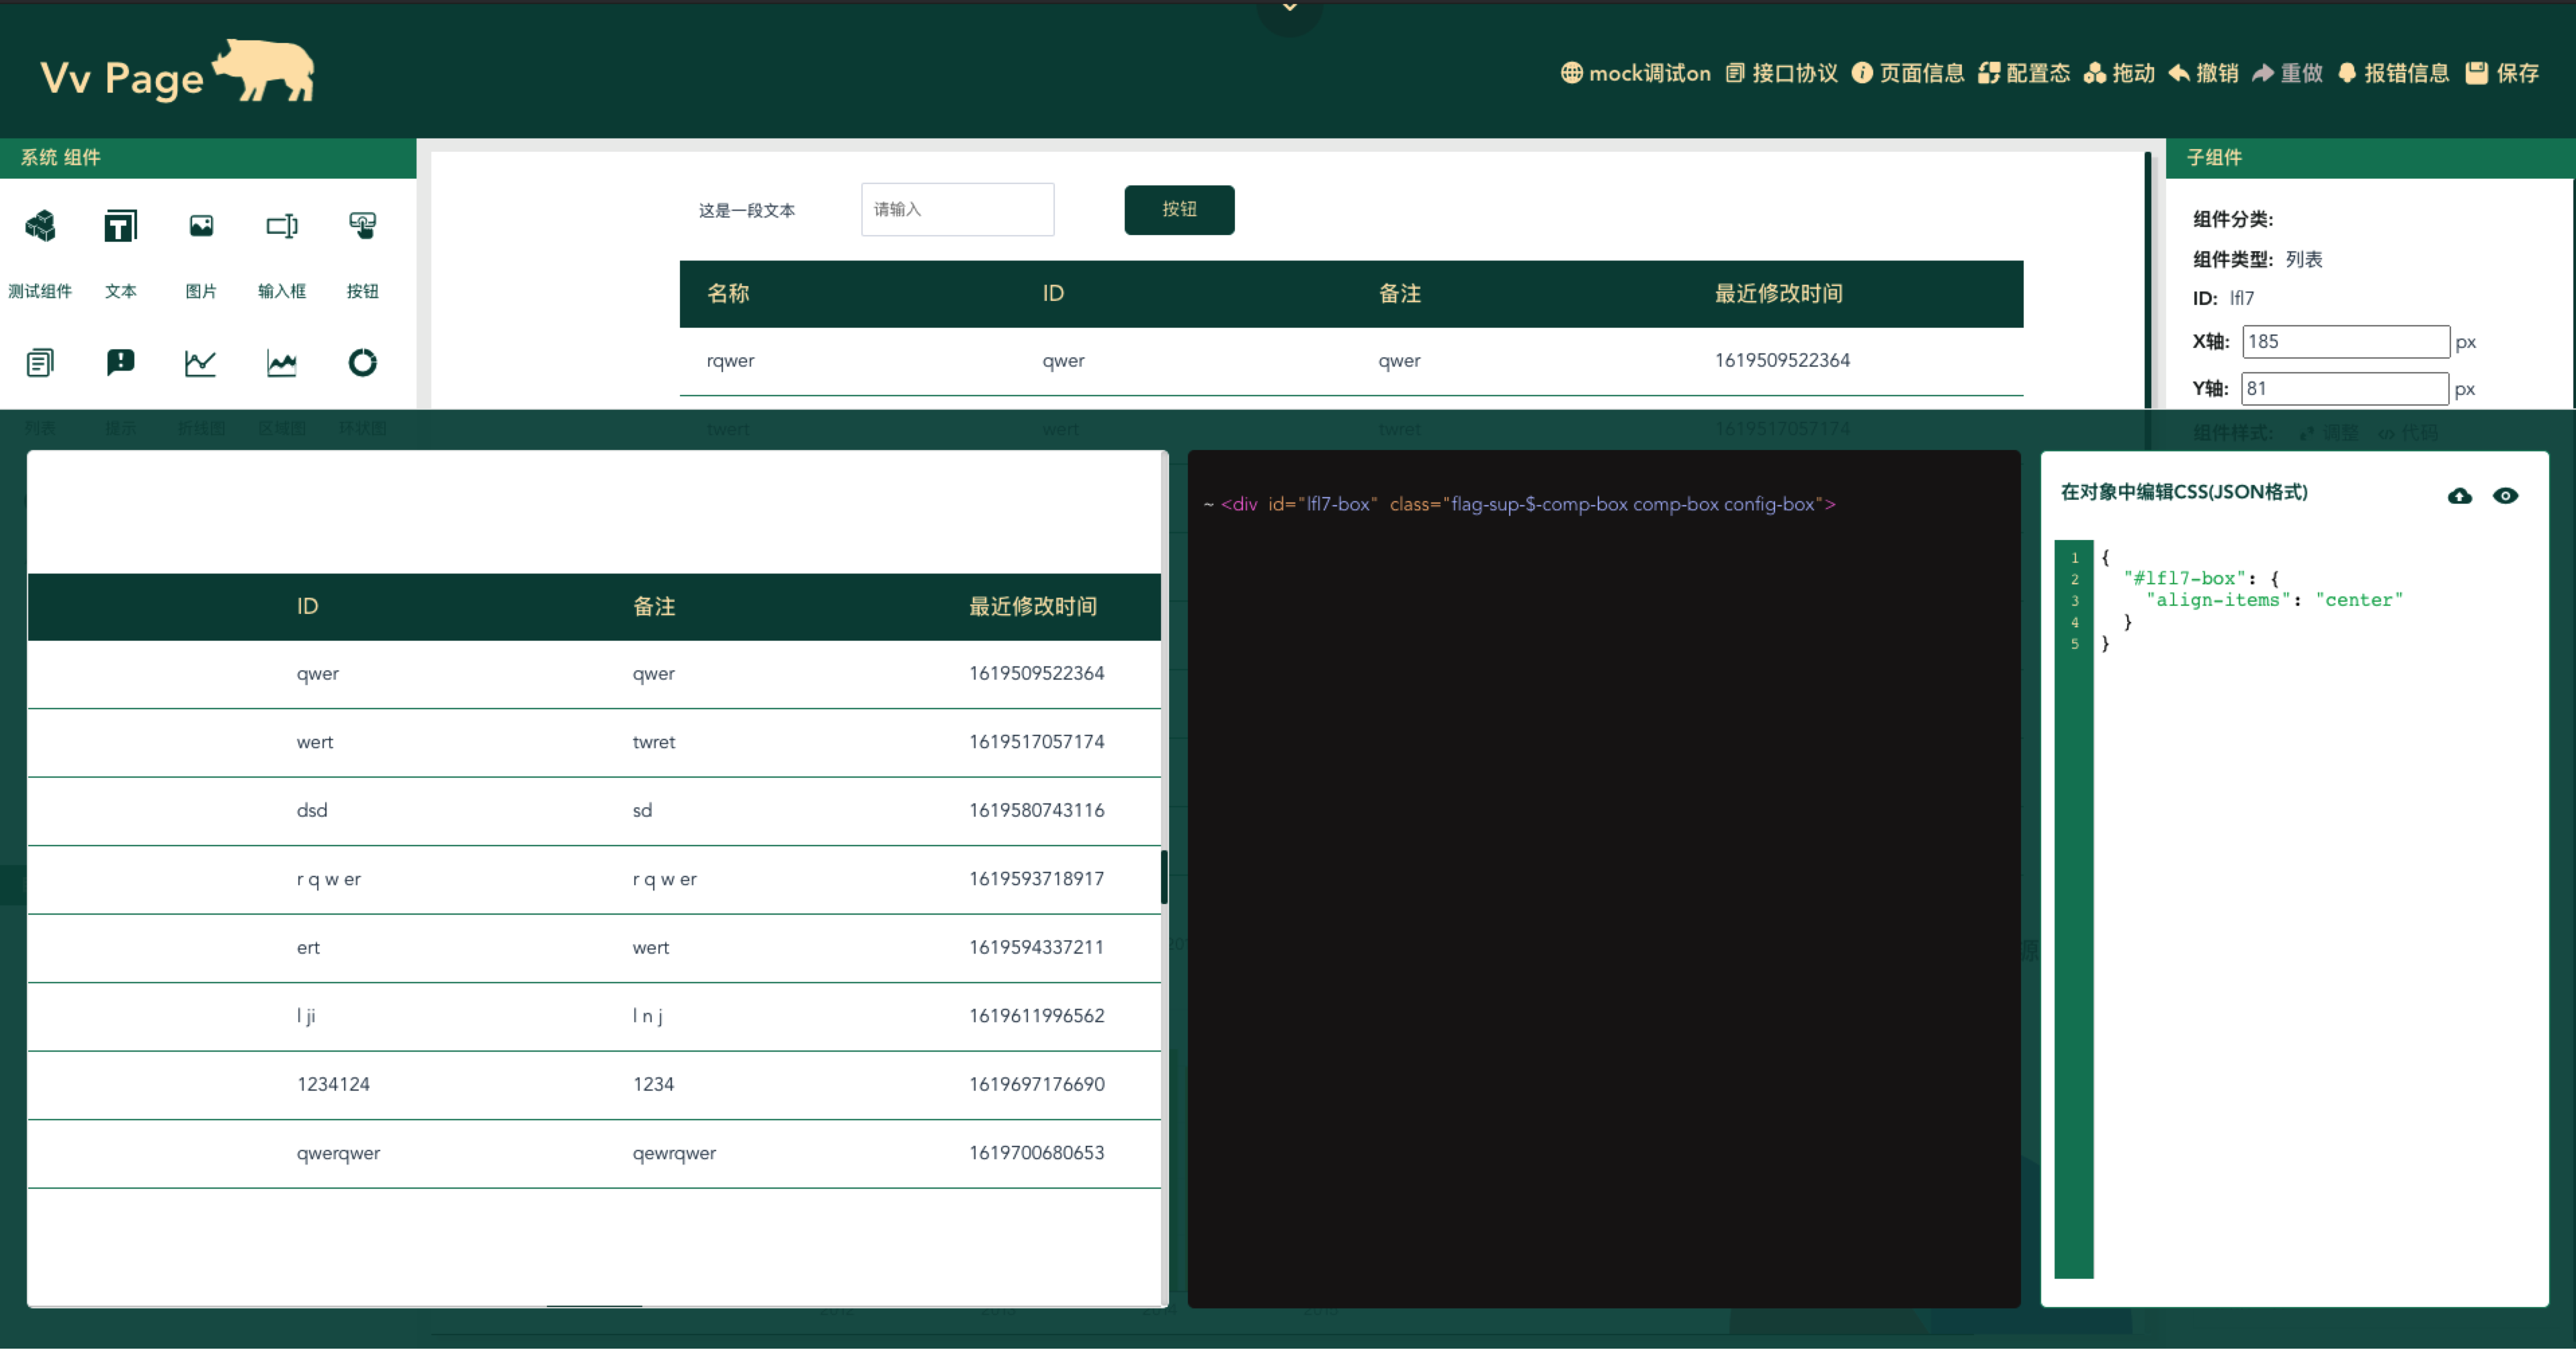The width and height of the screenshot is (2576, 1350).
Task: Click the cloud upload icon in CSS editor
Action: point(2459,496)
